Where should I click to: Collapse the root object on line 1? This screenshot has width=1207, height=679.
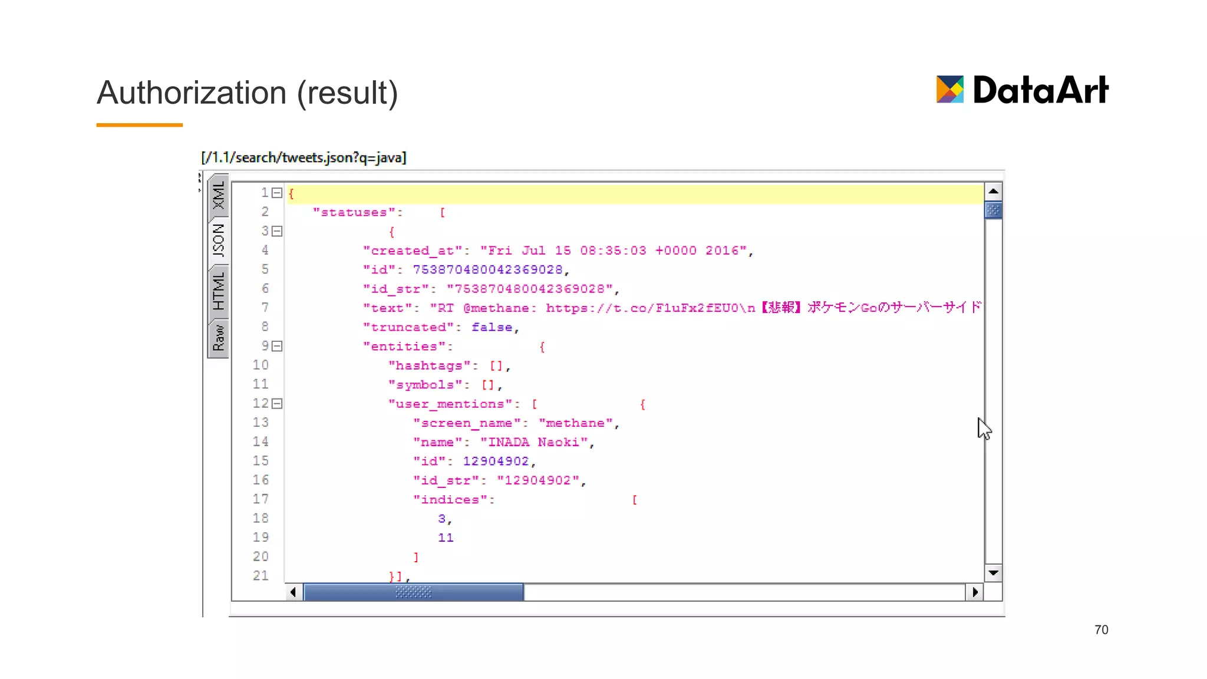tap(277, 193)
